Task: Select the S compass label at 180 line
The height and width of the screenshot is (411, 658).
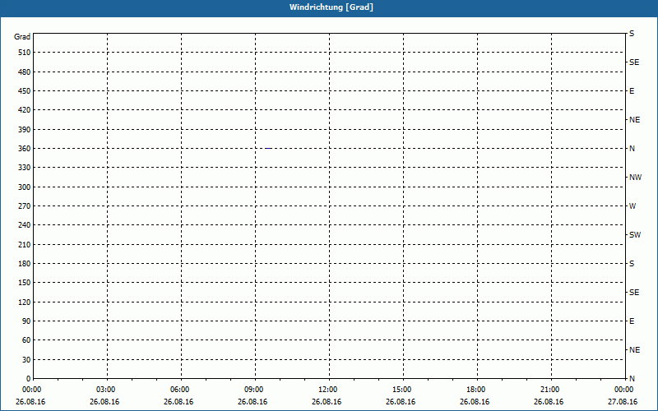Action: [632, 264]
